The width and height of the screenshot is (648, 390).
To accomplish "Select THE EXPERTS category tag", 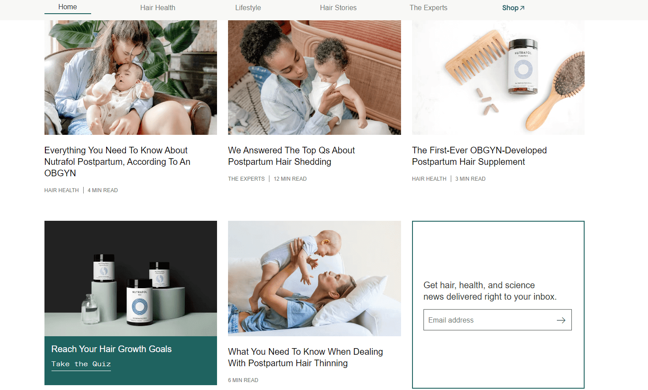I will 247,179.
